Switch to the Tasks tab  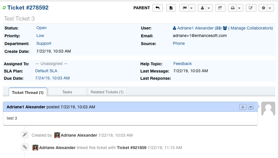point(67,92)
